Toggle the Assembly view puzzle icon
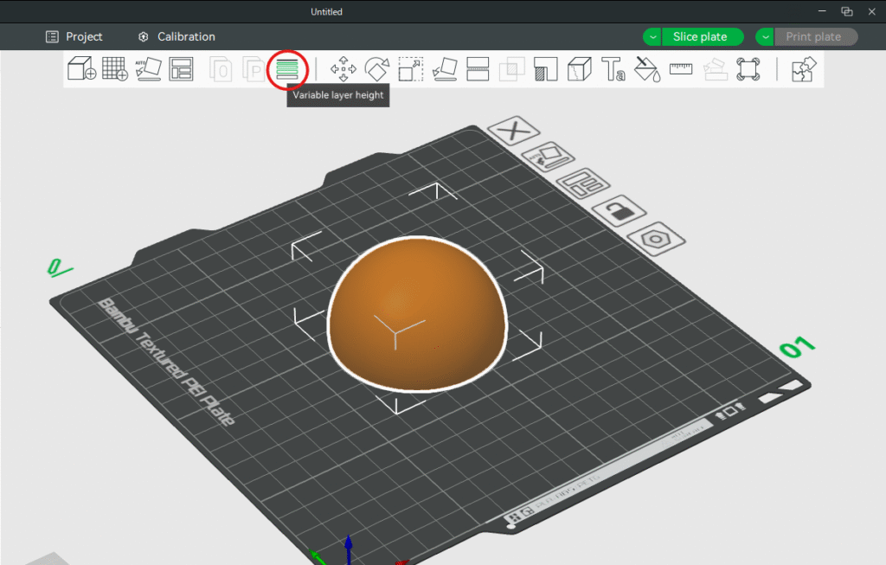 coord(804,69)
